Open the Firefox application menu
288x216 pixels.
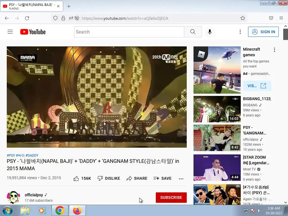(281, 18)
